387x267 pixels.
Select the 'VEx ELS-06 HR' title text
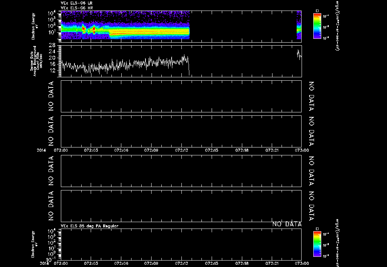pyautogui.click(x=77, y=8)
